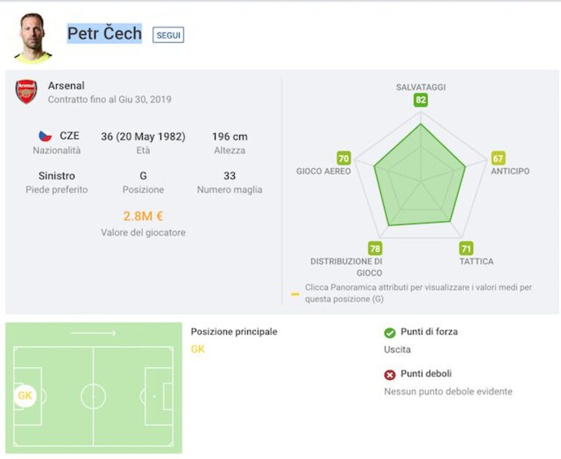Click the attack direction arrow above pitch
Viewport: 561px width, 459px height.
[x=94, y=333]
